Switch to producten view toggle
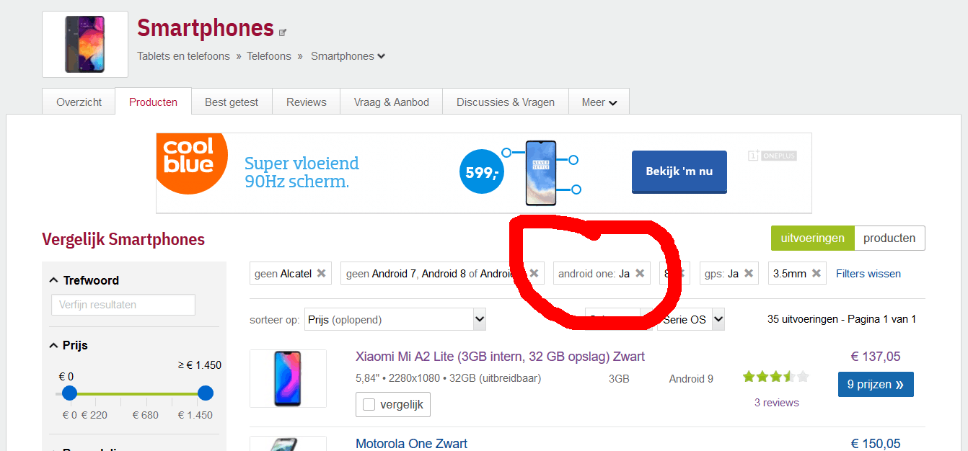Viewport: 968px width, 451px height. pos(889,238)
